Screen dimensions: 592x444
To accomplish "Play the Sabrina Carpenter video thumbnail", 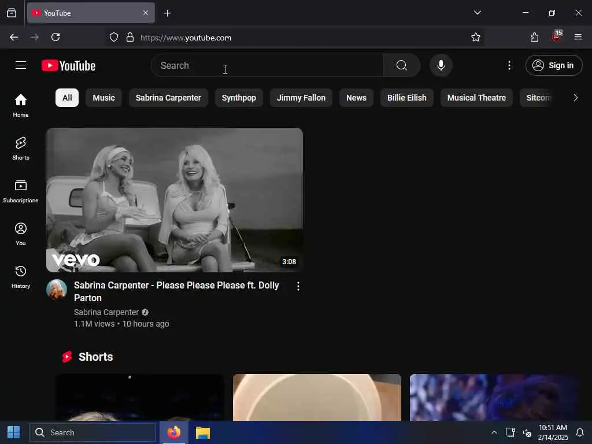I will point(175,199).
